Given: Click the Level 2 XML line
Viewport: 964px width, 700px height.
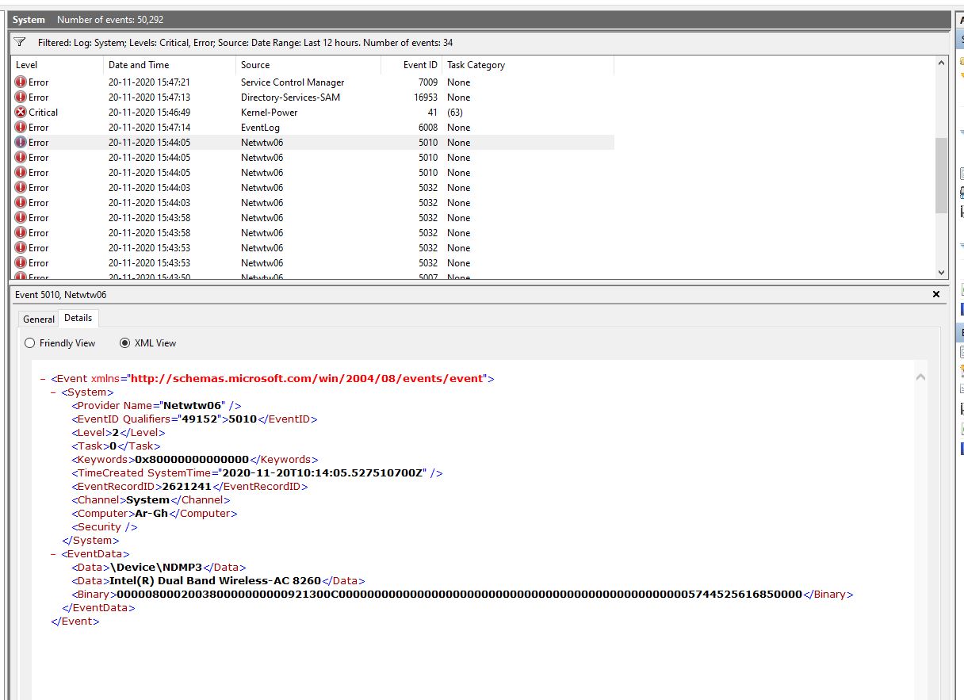Looking at the screenshot, I should pyautogui.click(x=118, y=433).
